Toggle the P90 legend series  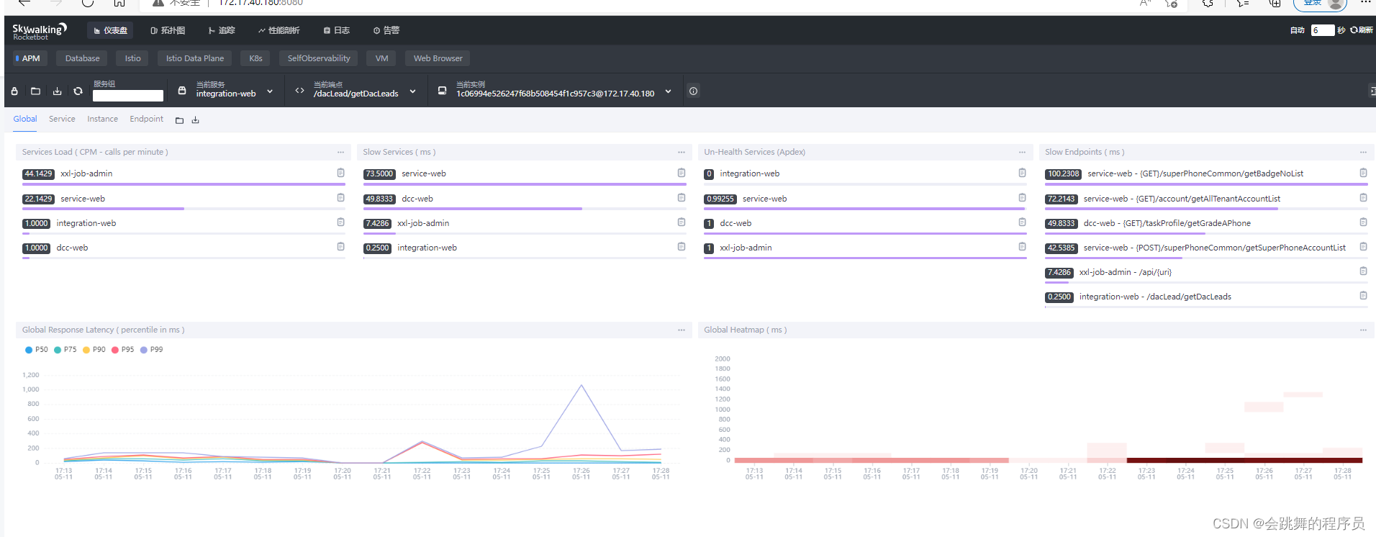pos(94,350)
